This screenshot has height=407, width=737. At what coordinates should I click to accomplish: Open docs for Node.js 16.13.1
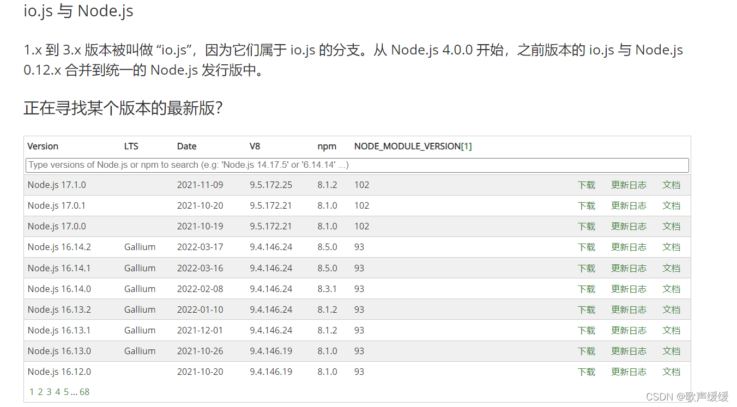pyautogui.click(x=672, y=330)
